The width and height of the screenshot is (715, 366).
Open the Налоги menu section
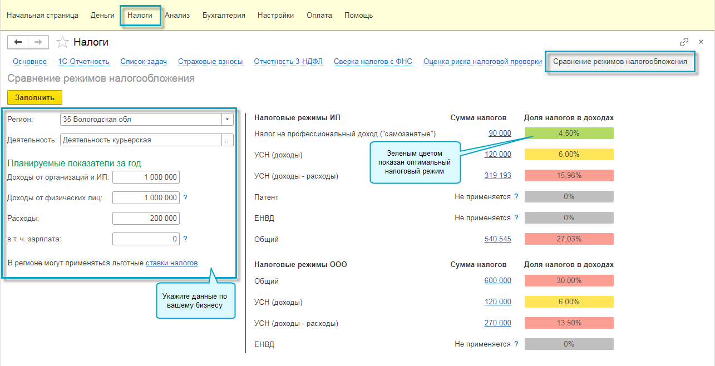pyautogui.click(x=140, y=16)
